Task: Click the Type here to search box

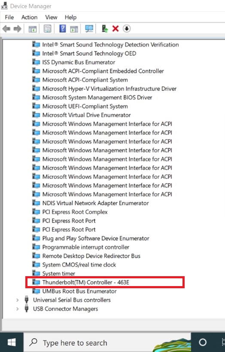Action: (107, 343)
